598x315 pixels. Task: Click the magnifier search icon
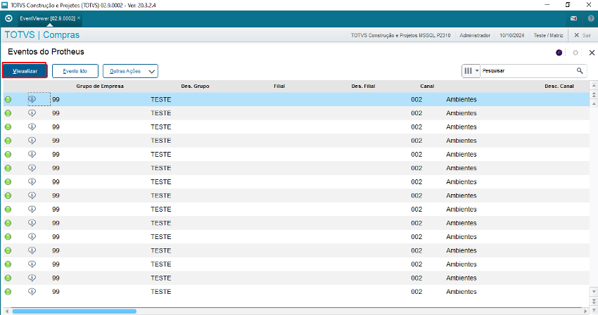pyautogui.click(x=580, y=70)
